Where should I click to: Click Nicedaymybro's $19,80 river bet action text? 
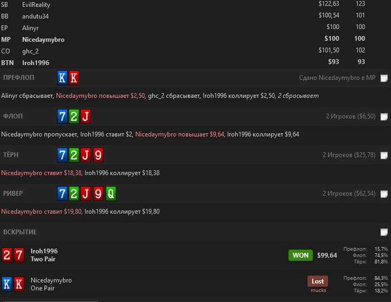pos(42,212)
